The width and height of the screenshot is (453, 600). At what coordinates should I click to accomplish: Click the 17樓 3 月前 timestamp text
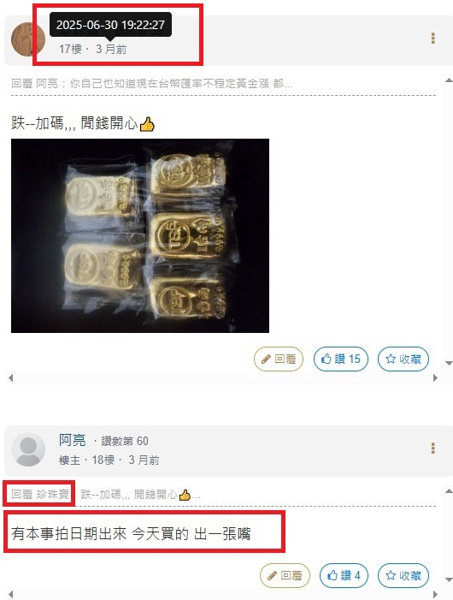pyautogui.click(x=93, y=49)
